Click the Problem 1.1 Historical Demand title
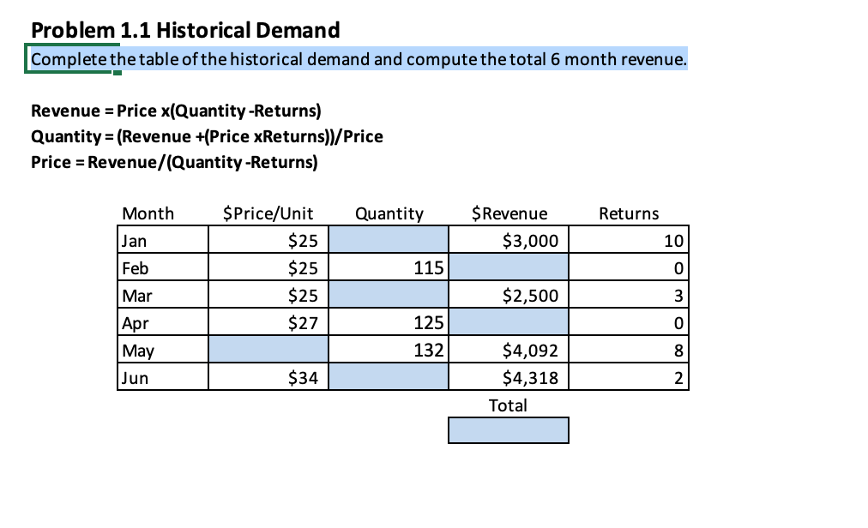868x528 pixels. pos(184,30)
